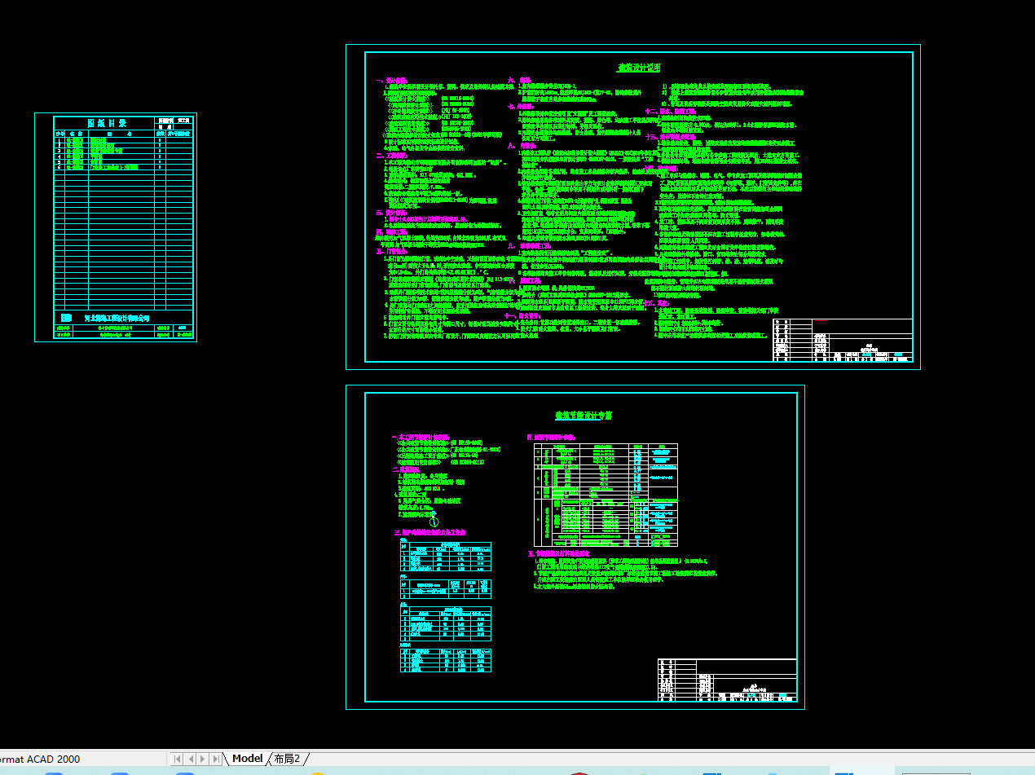
Task: Jump to the last layout tab arrow
Action: tap(215, 759)
